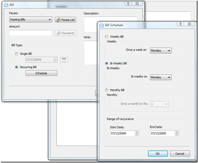Click the Schedule button

pos(41,73)
